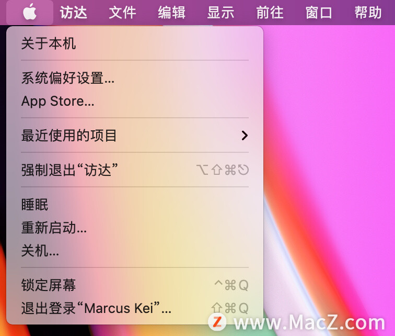Open the 显示 menu

(220, 13)
